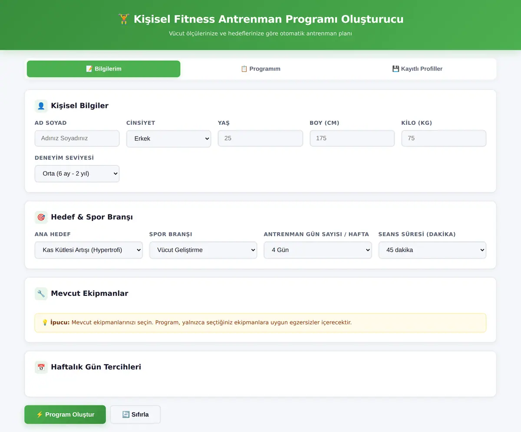Screen dimensions: 521x432
Task: Click into the Yaş input field
Action: click(260, 139)
